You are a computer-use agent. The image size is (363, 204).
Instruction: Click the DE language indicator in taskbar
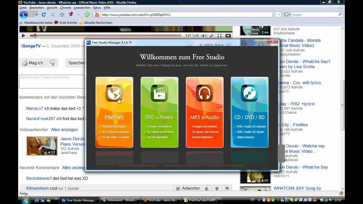point(252,200)
